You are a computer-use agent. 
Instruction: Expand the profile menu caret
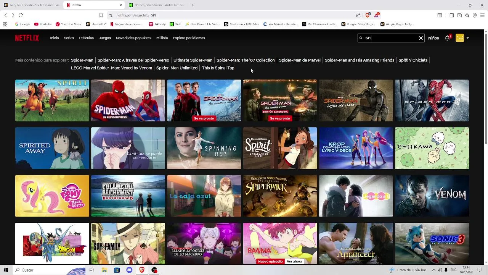point(468,38)
